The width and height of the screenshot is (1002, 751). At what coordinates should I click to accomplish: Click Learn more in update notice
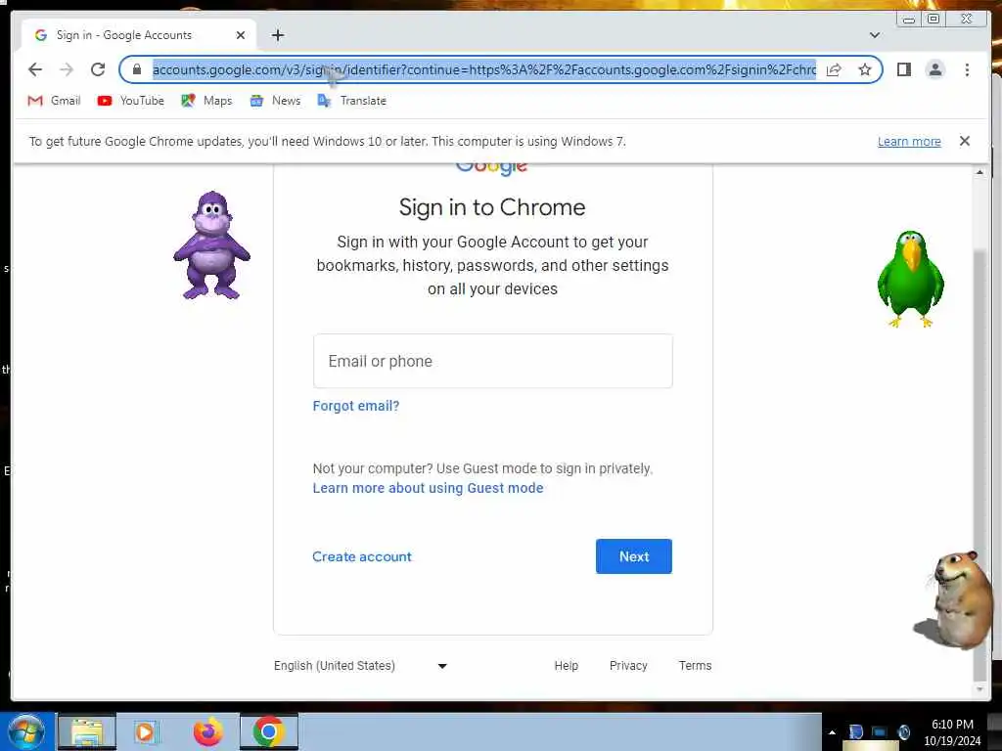(x=909, y=142)
